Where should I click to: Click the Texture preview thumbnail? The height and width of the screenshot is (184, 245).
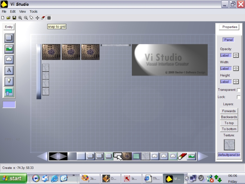pyautogui.click(x=229, y=145)
